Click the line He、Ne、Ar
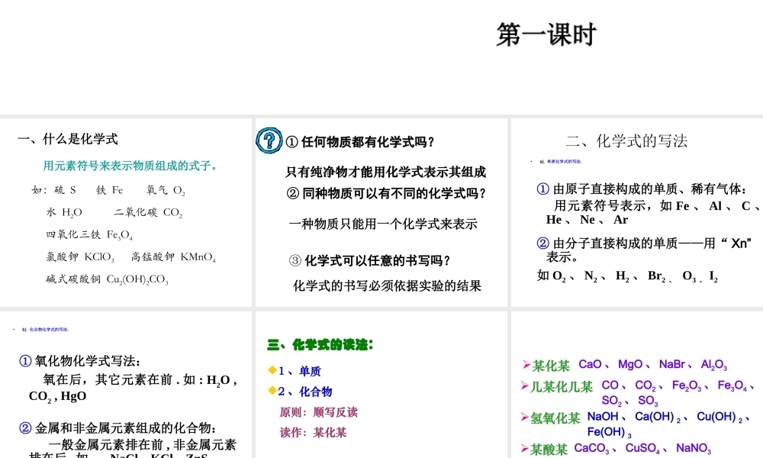 [x=587, y=220]
